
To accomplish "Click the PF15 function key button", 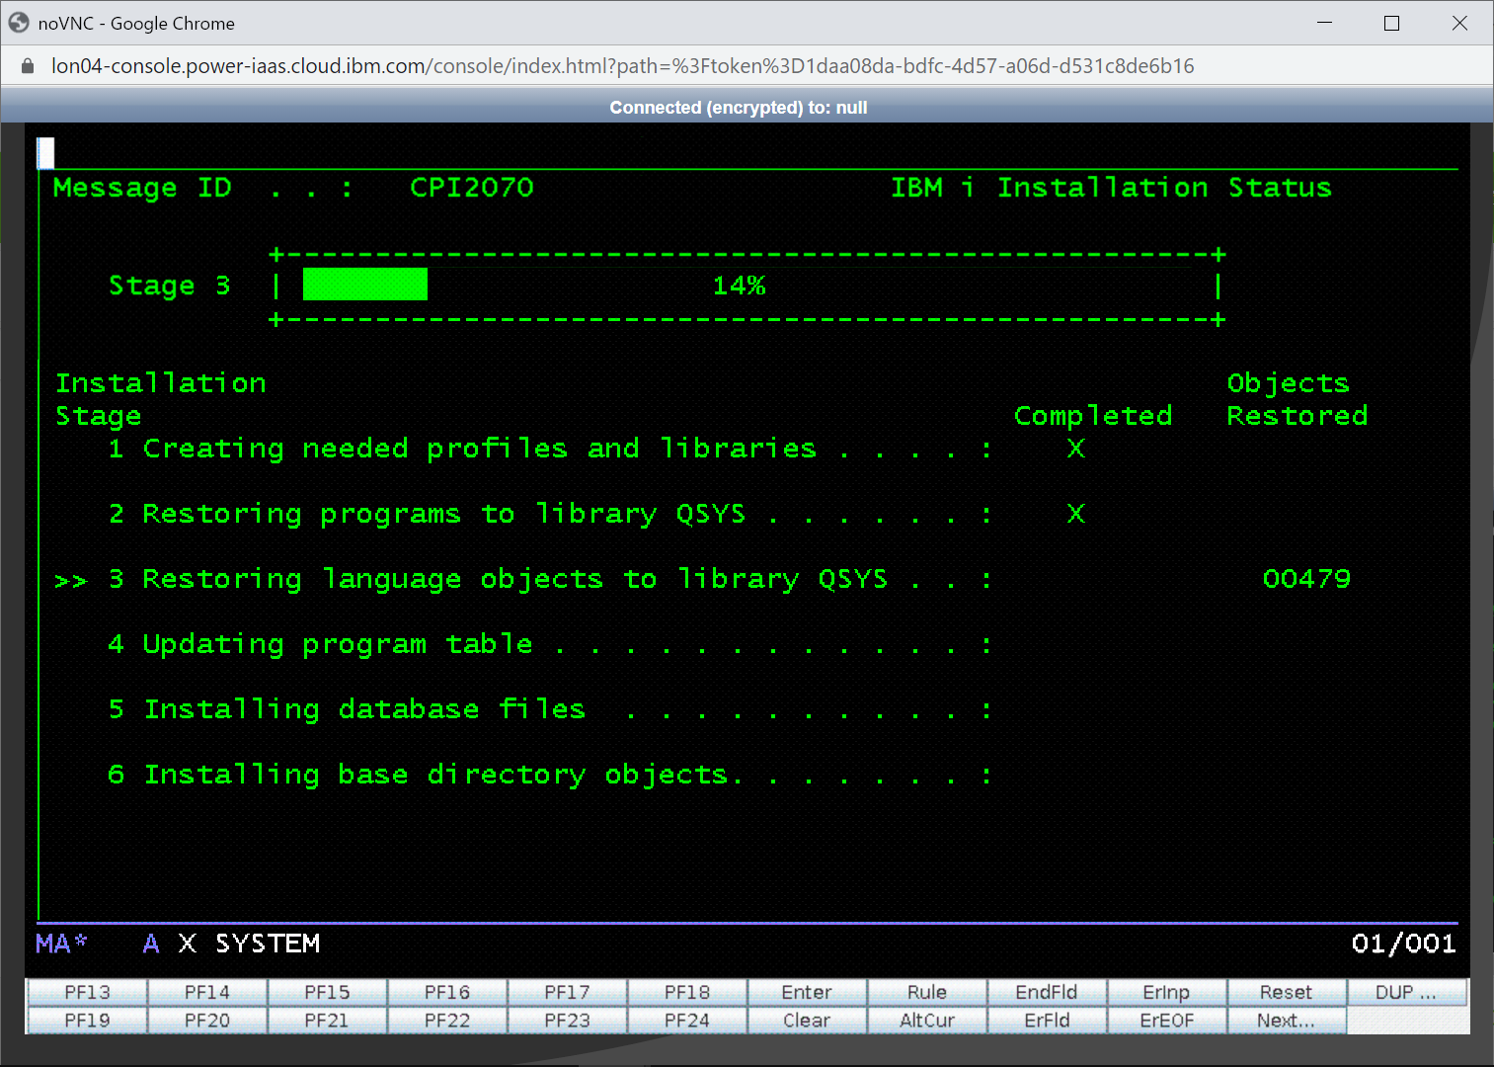I will click(x=327, y=992).
